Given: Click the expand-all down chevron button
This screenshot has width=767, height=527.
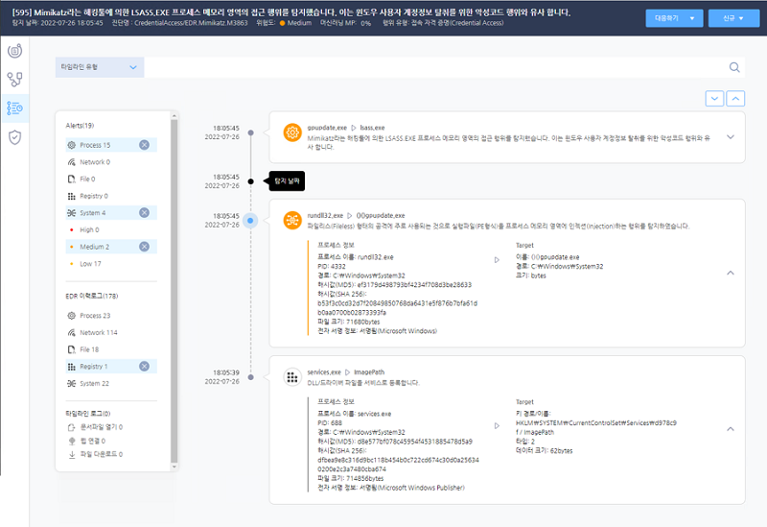Looking at the screenshot, I should coord(714,99).
